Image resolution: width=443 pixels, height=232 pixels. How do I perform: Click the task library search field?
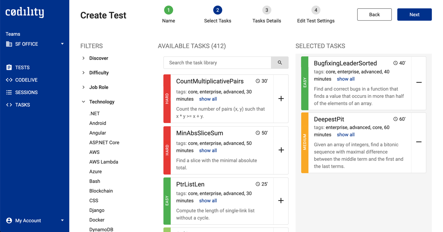tap(217, 63)
